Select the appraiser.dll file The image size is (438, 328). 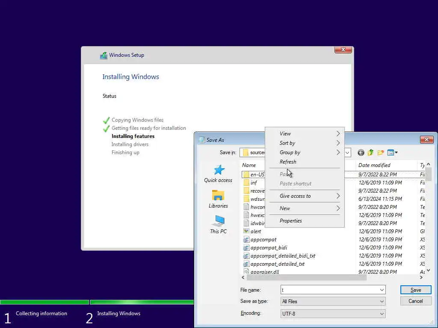point(261,272)
